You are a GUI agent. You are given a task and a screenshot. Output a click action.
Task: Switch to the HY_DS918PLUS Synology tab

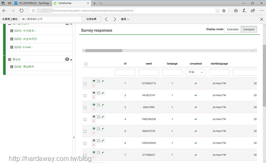32,3
